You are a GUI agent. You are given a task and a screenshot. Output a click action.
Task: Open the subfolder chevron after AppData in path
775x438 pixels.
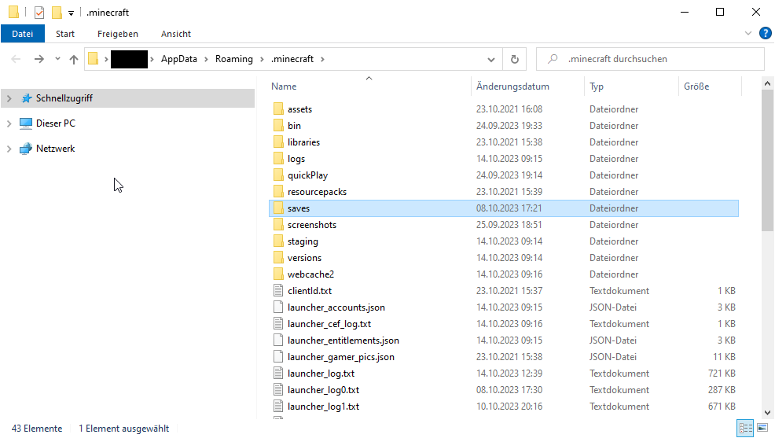pos(207,59)
